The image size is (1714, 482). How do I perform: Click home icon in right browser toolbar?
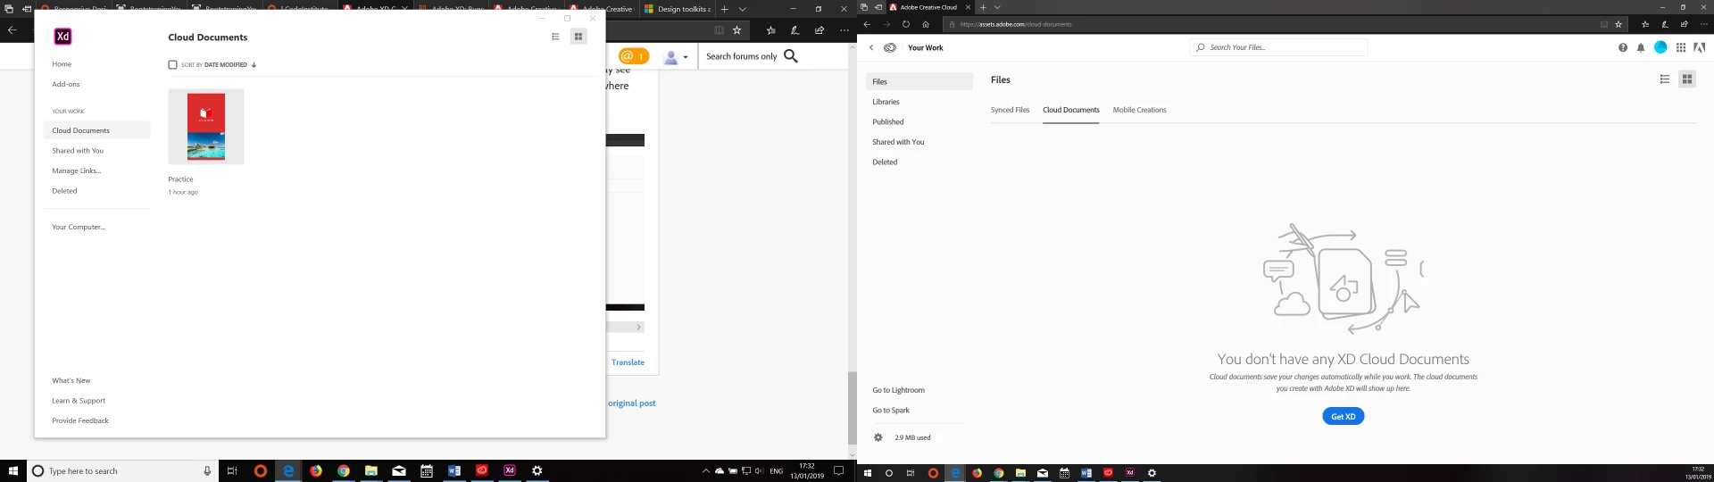926,25
